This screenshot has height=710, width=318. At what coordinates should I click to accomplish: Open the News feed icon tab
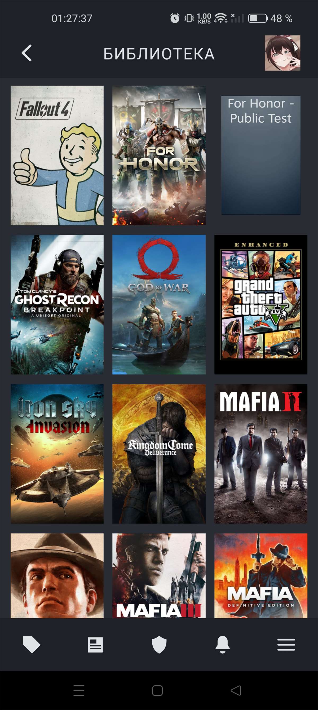95,645
